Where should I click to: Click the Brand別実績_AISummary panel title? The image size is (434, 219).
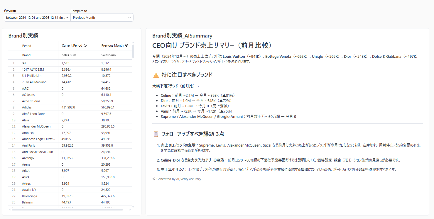(x=182, y=36)
